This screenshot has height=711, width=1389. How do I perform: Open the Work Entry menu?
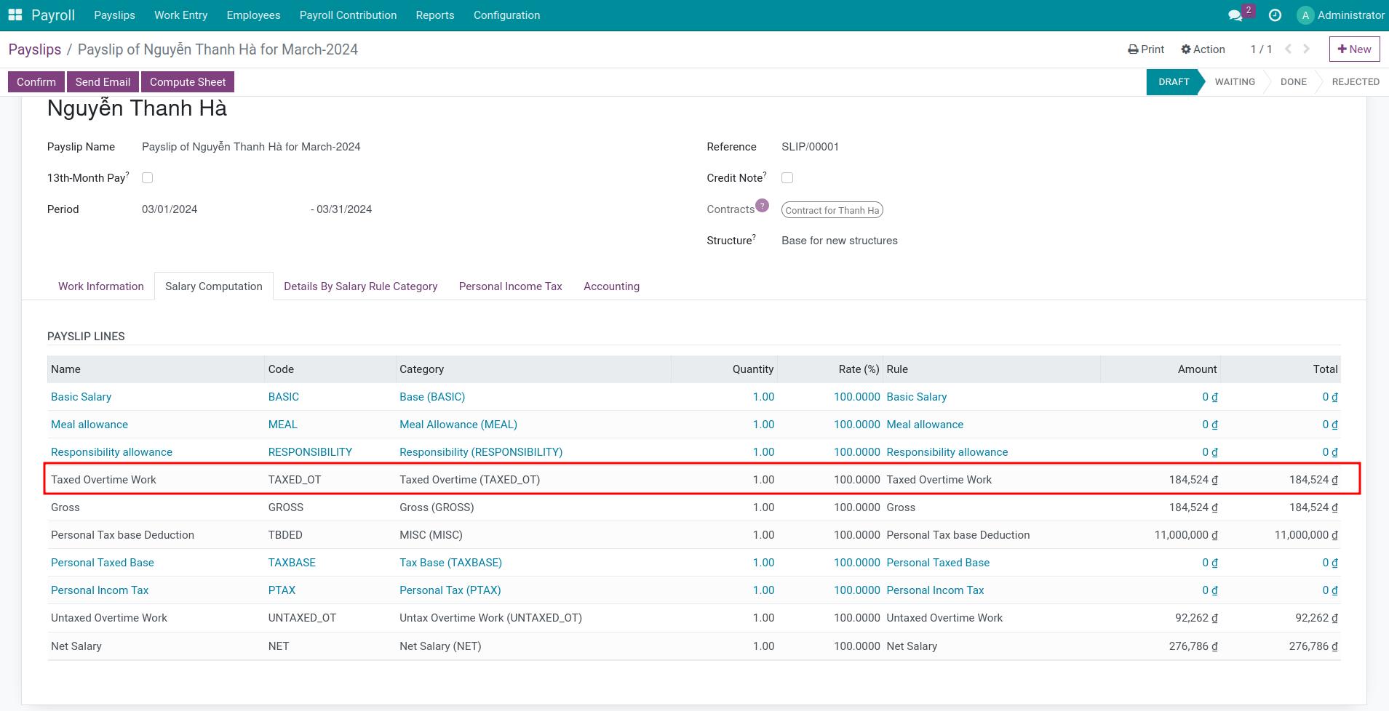tap(181, 15)
